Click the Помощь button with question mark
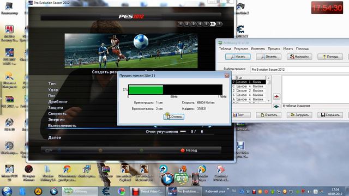The width and height of the screenshot is (349, 196). tap(330, 57)
